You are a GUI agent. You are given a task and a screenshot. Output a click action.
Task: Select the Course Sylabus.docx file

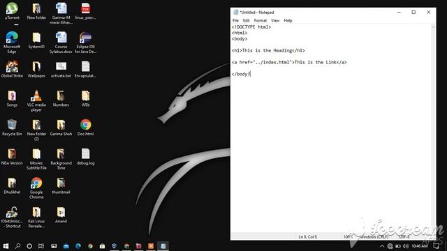(x=61, y=43)
